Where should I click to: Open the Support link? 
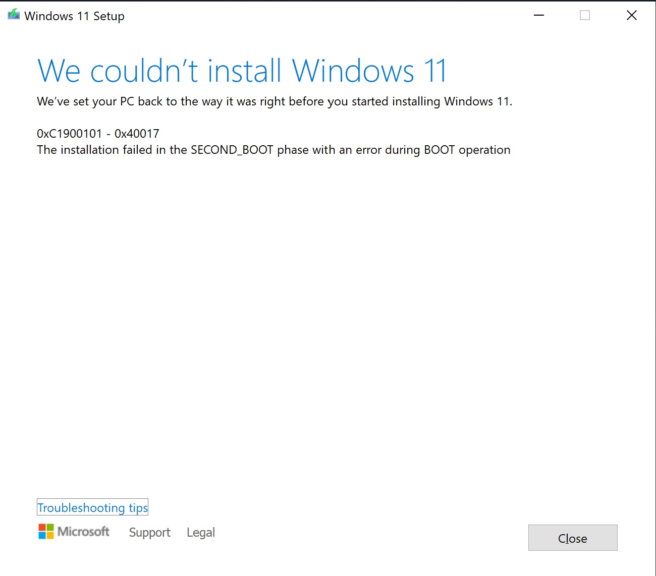[150, 532]
